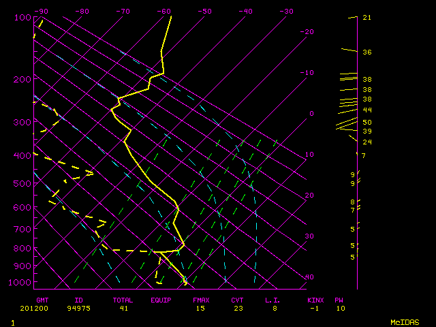Viewport: 436px width, 327px height.
Task: Select the 100 pressure axis label
Action: coord(22,17)
